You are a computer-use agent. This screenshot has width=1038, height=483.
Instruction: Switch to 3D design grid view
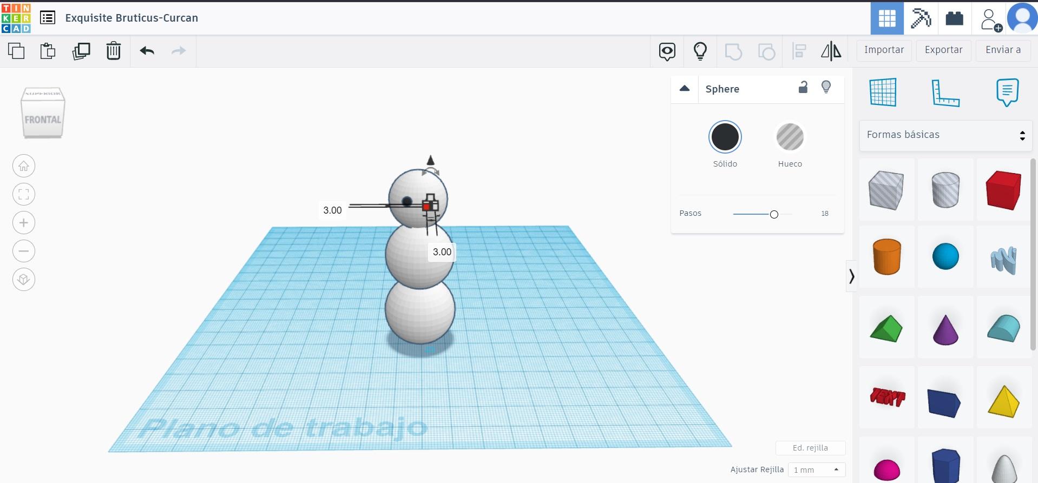click(x=887, y=18)
